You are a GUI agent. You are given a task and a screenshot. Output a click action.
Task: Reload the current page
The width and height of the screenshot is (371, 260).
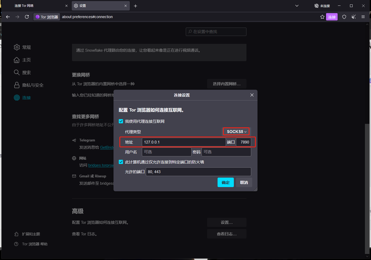click(27, 17)
